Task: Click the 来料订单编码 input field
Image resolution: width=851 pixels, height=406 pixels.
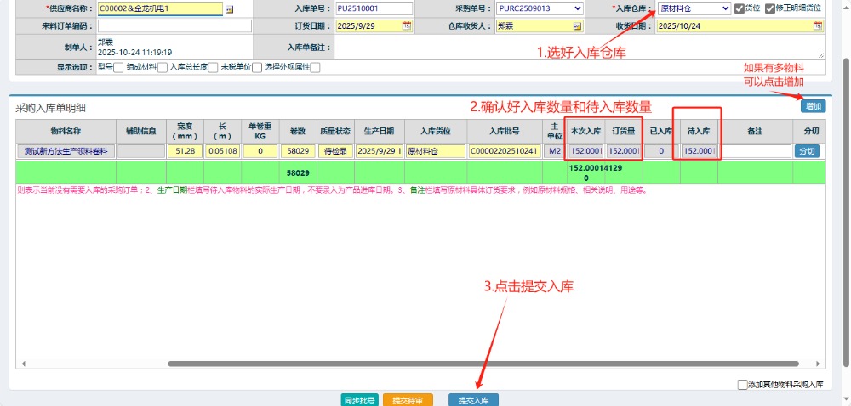Action: point(174,25)
